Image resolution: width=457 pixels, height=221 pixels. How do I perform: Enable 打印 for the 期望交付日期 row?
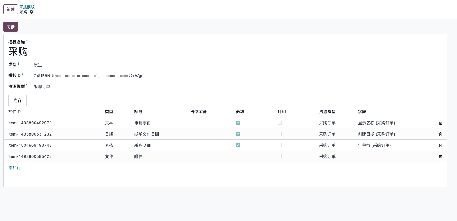coord(280,134)
